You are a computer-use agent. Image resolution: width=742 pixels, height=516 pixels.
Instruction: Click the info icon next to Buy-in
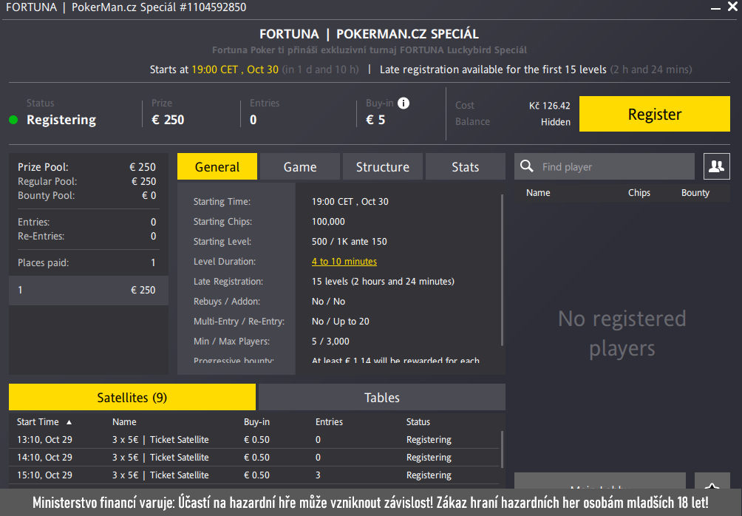coord(403,103)
